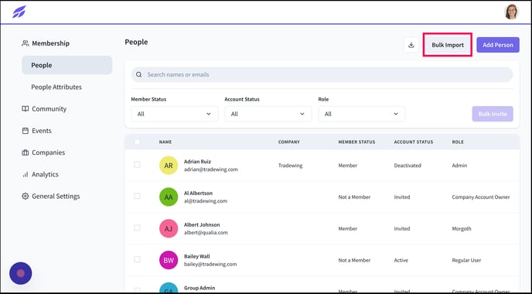The image size is (532, 294).
Task: Focus the Search names or emails field
Action: coord(322,75)
